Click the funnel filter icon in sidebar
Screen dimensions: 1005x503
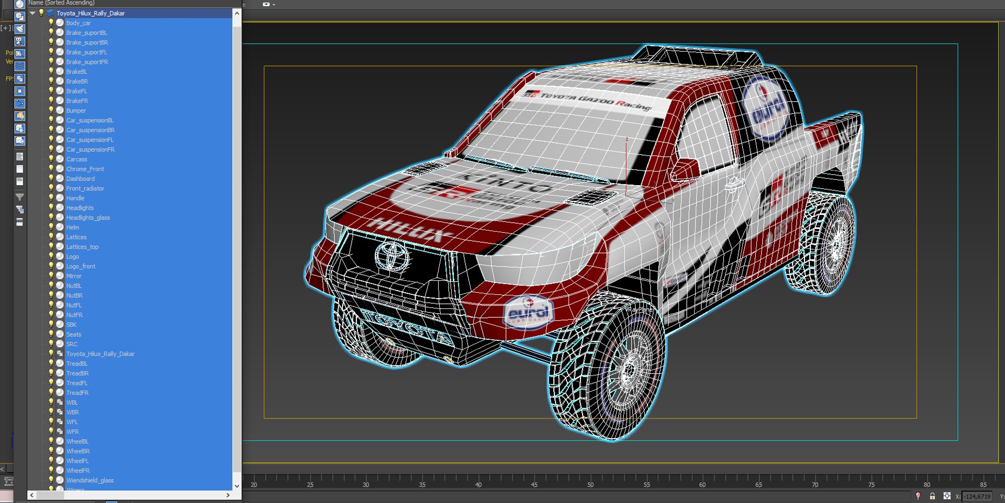19,197
